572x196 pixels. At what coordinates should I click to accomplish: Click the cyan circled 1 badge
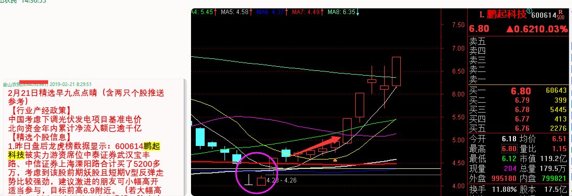529,11
